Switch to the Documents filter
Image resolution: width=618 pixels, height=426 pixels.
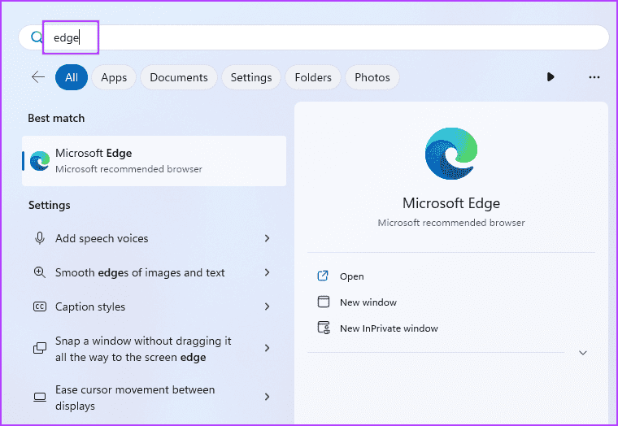179,77
